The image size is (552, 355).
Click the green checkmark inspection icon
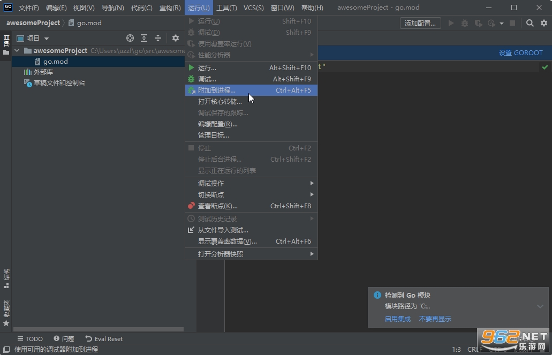[545, 67]
